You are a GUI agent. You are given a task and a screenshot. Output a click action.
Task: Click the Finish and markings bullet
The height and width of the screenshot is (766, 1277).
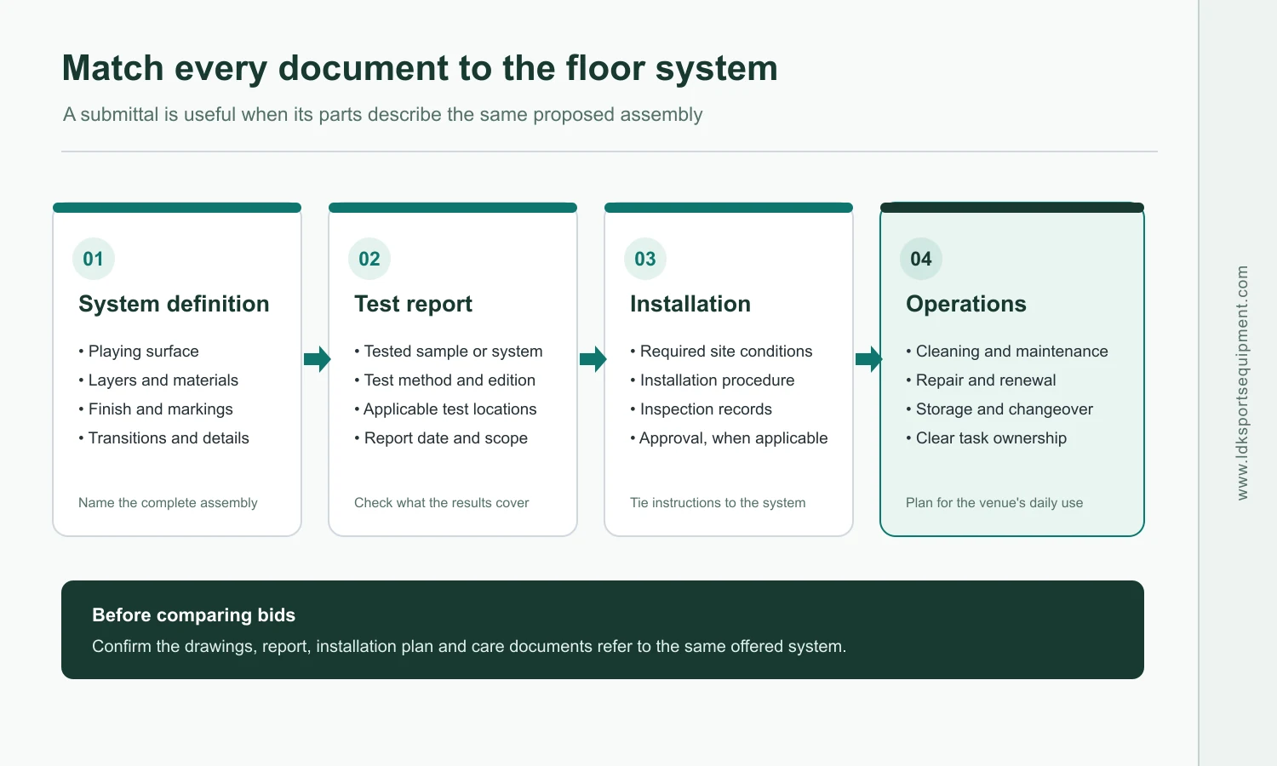[156, 409]
